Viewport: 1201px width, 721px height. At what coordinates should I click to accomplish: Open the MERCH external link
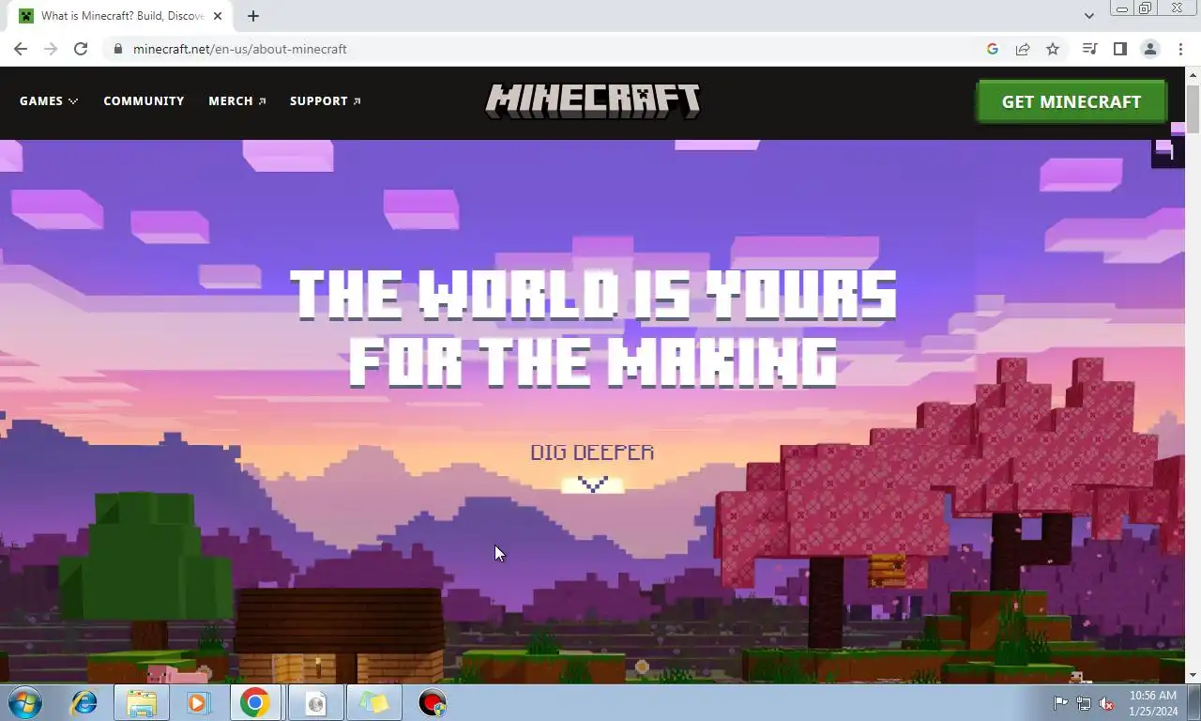click(237, 100)
